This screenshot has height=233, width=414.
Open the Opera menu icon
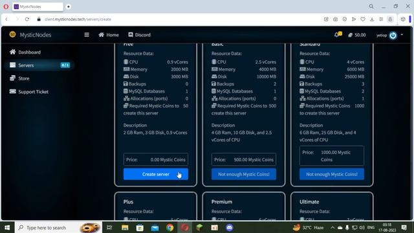pos(6,6)
